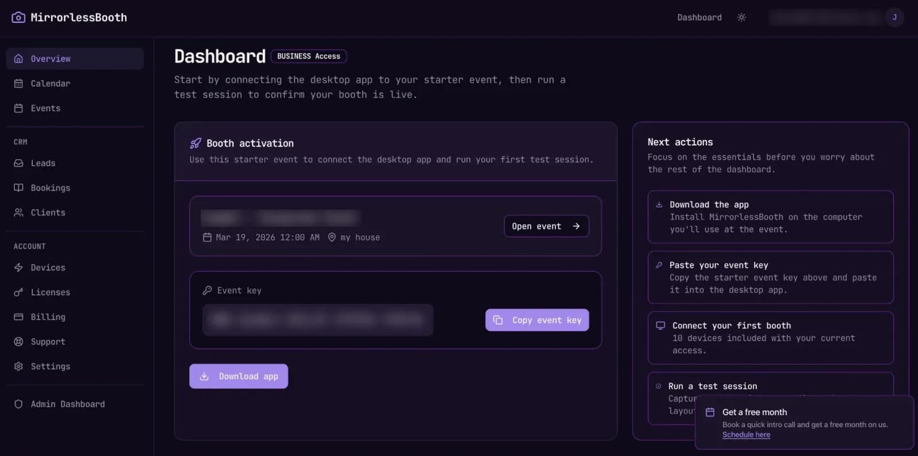Click the Download app button
The height and width of the screenshot is (456, 918).
pyautogui.click(x=239, y=376)
